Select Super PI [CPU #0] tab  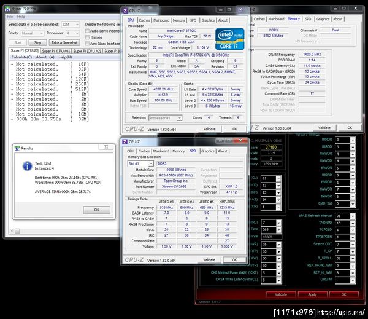[25, 50]
